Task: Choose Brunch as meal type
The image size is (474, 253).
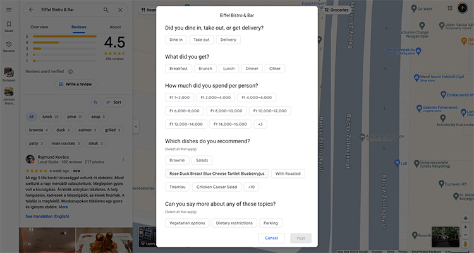Action: point(205,69)
